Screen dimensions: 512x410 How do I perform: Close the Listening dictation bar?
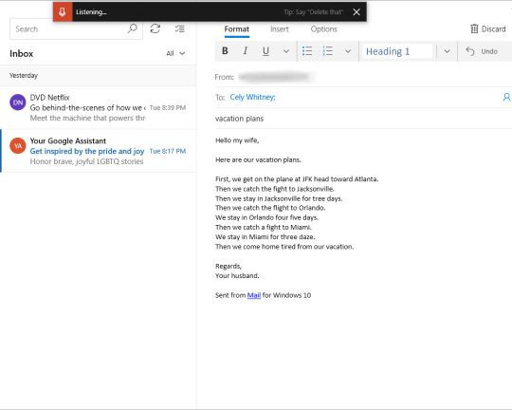pyautogui.click(x=357, y=12)
